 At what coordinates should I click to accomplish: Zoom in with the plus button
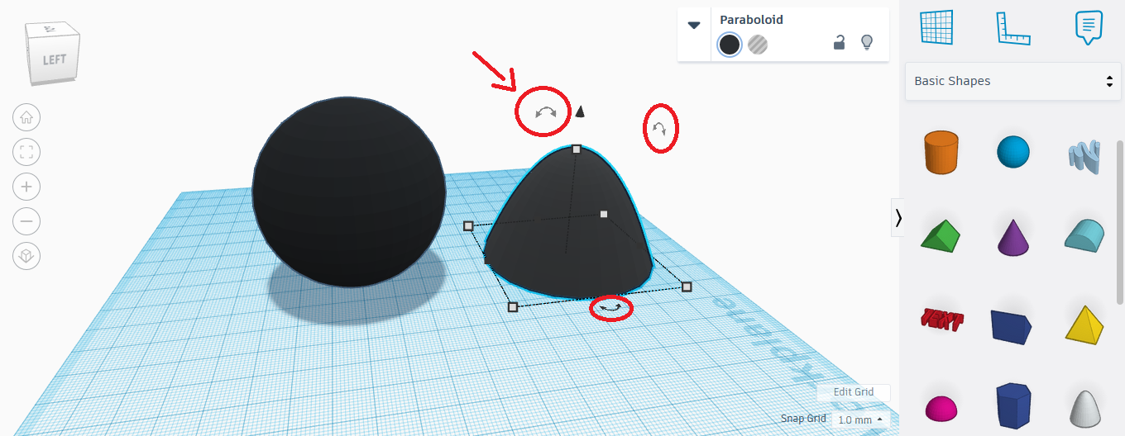(x=26, y=187)
